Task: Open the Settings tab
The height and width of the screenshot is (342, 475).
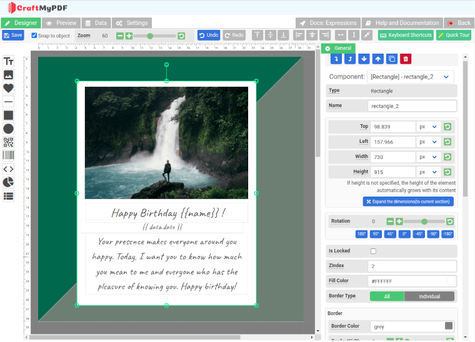Action: 132,23
